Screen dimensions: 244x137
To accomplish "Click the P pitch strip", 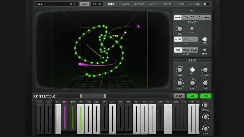I will coord(40,118).
